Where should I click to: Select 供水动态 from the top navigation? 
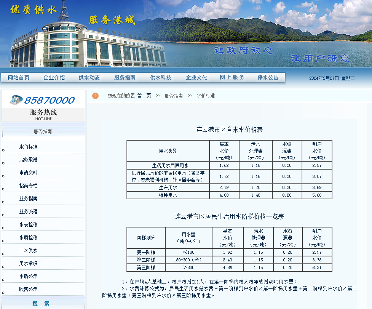[x=89, y=77]
